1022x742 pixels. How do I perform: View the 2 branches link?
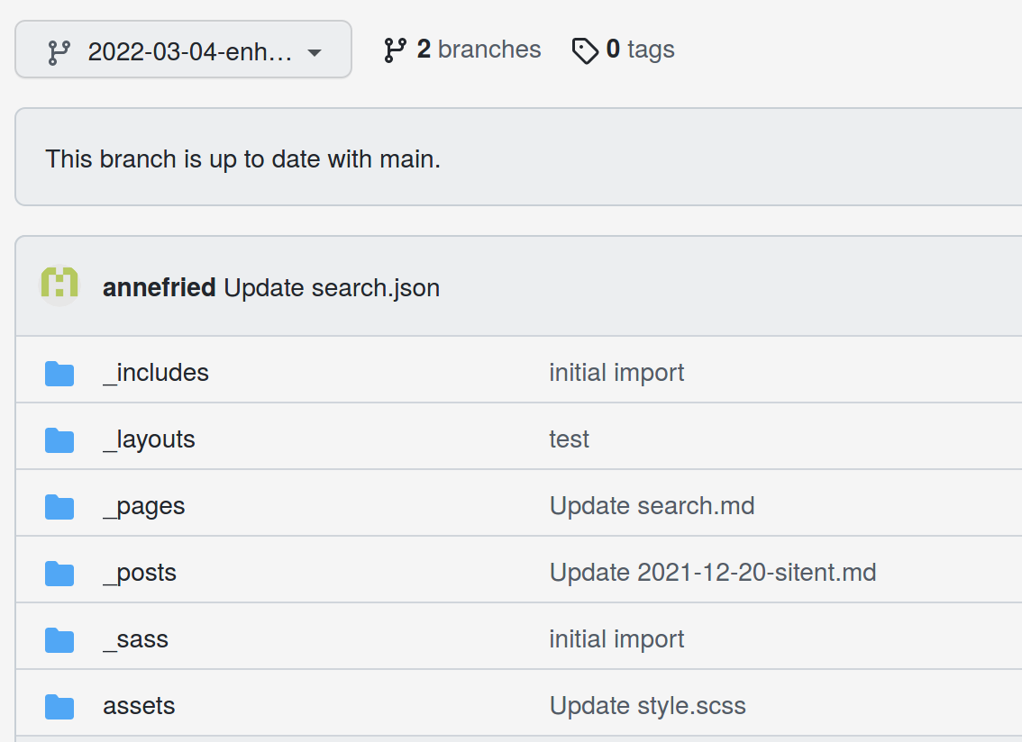[x=462, y=50]
